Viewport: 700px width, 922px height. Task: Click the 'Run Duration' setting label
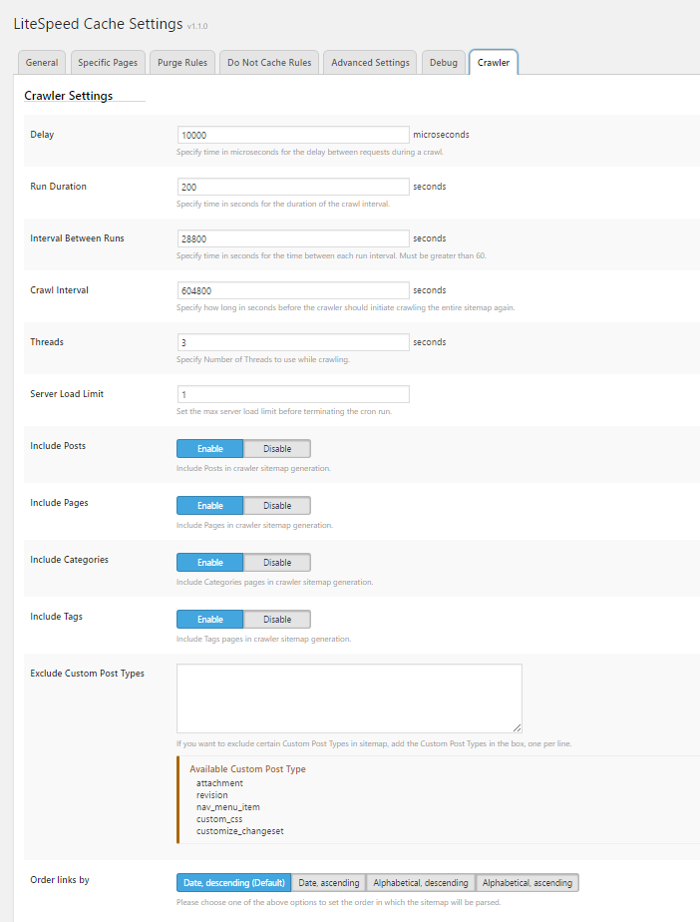click(x=58, y=187)
